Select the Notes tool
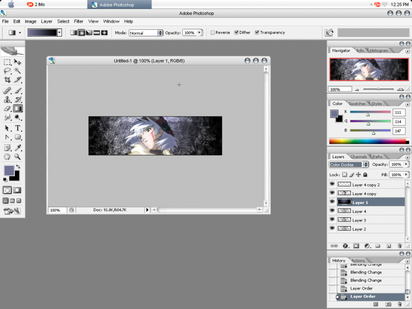 [7, 148]
